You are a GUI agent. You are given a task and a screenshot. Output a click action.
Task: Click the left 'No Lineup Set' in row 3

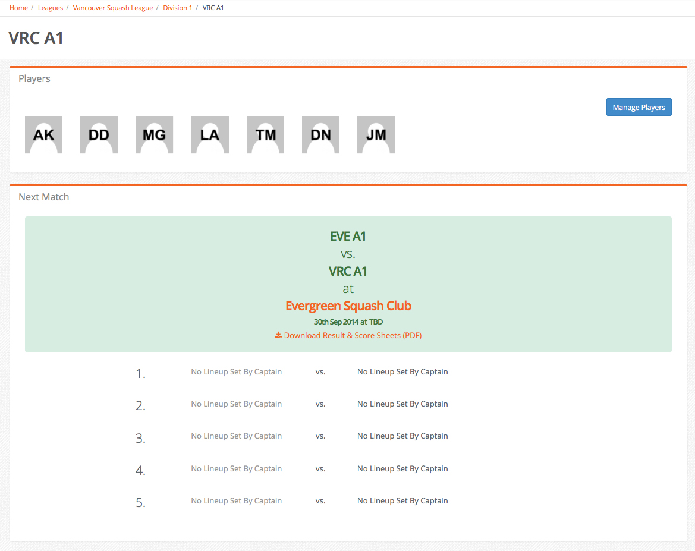pyautogui.click(x=236, y=436)
